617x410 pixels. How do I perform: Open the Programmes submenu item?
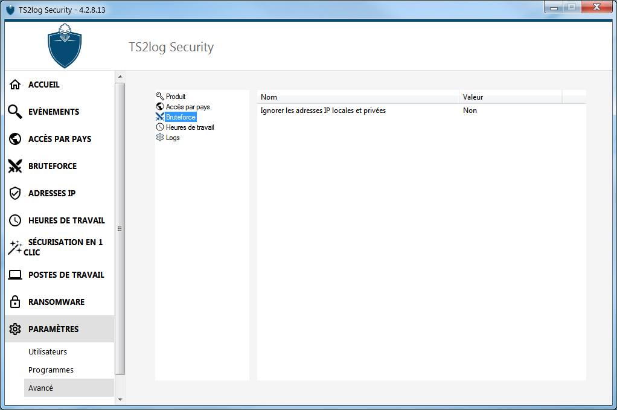pos(51,370)
